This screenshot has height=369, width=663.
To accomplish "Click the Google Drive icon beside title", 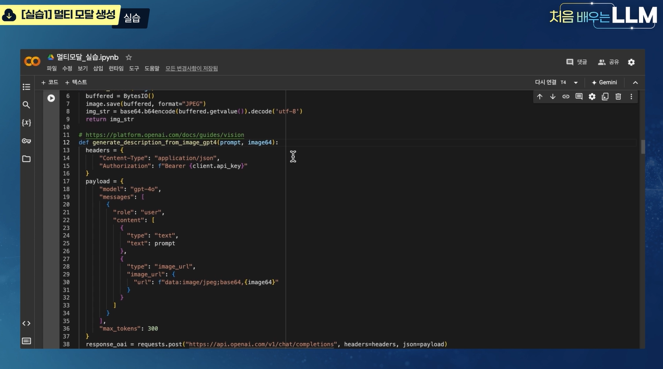I will click(x=51, y=57).
